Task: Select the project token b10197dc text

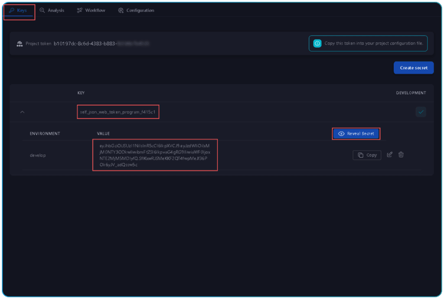Action: (x=101, y=44)
